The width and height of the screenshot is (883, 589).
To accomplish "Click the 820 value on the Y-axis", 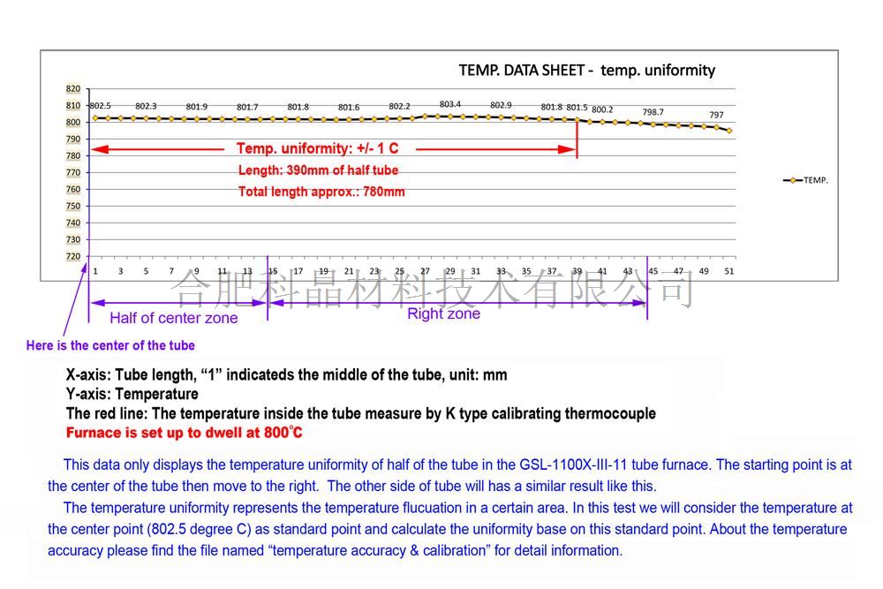I will [x=73, y=89].
